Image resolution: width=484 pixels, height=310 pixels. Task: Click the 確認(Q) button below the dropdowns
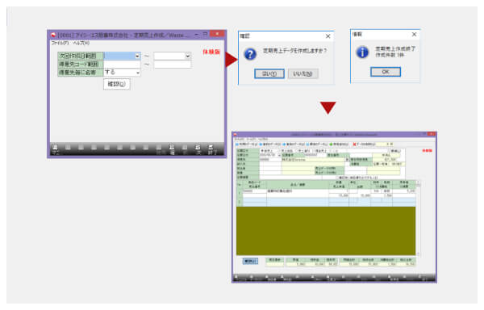tap(117, 84)
